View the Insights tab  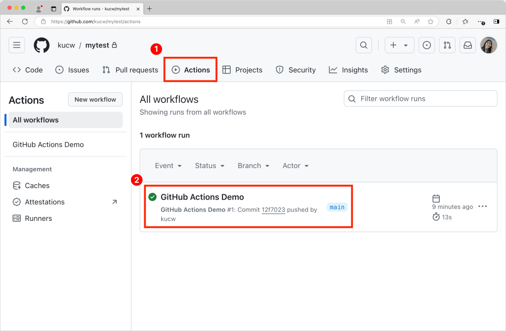[348, 70]
